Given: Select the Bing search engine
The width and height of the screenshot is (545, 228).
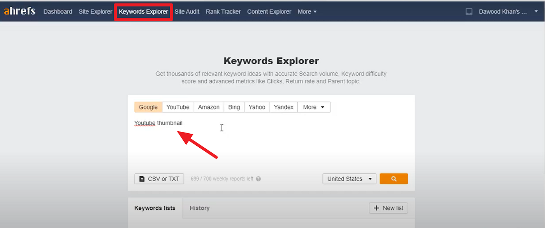Looking at the screenshot, I should [234, 107].
